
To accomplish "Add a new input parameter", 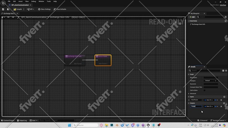I will [x=224, y=97].
